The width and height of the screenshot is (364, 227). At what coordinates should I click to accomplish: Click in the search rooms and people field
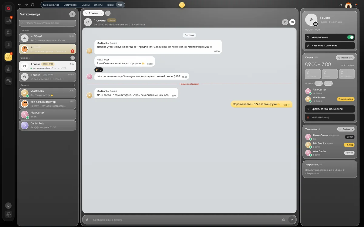48,23
